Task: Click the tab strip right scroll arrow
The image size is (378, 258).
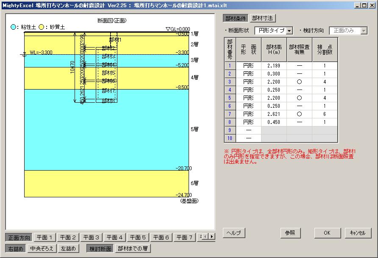Action: point(212,236)
